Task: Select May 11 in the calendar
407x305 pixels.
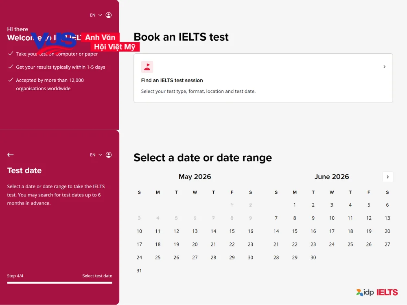Action: [x=158, y=231]
